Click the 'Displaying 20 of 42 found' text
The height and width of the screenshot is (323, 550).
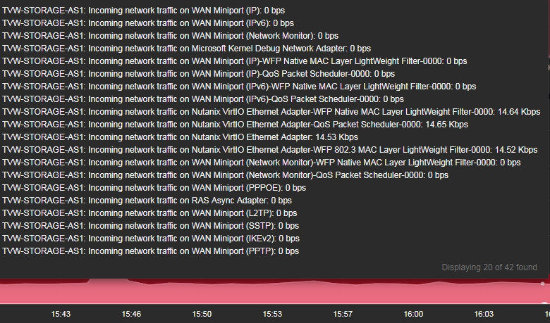click(489, 267)
